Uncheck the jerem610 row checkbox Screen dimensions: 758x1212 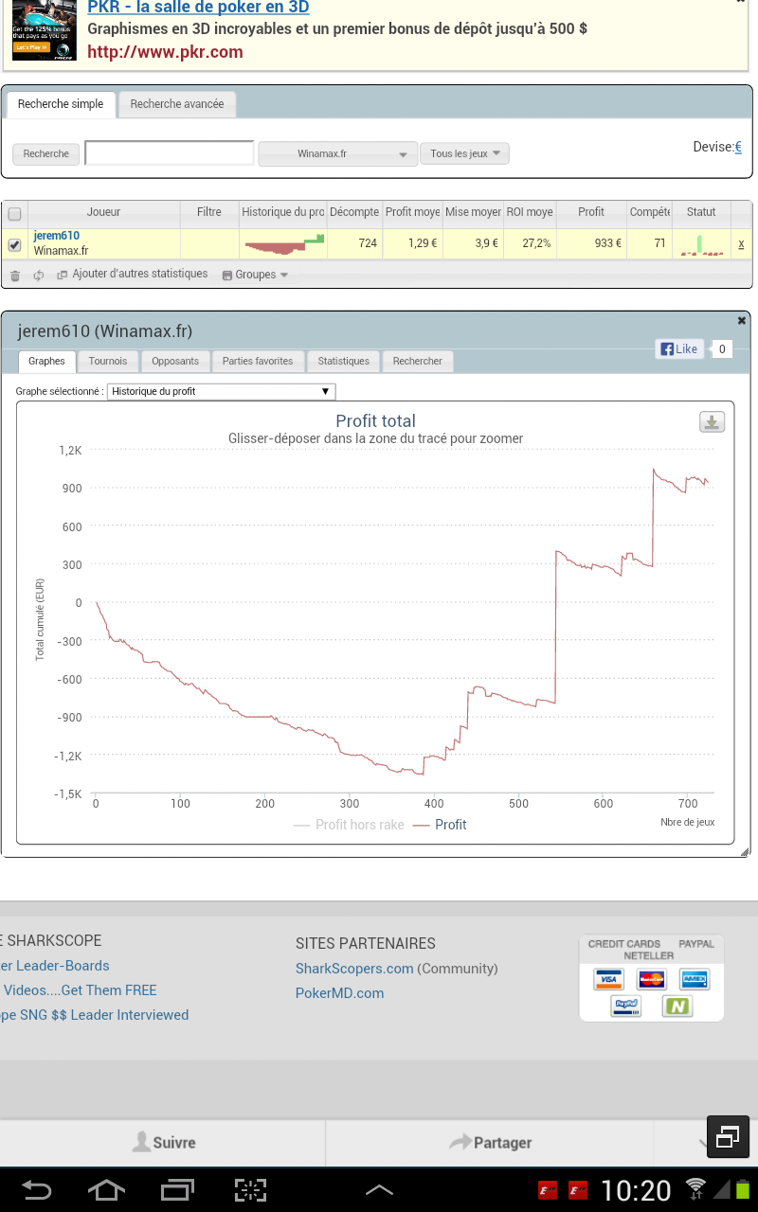coord(14,244)
